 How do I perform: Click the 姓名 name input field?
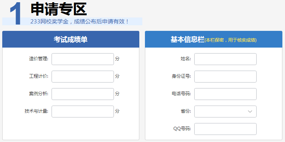(x=225, y=59)
